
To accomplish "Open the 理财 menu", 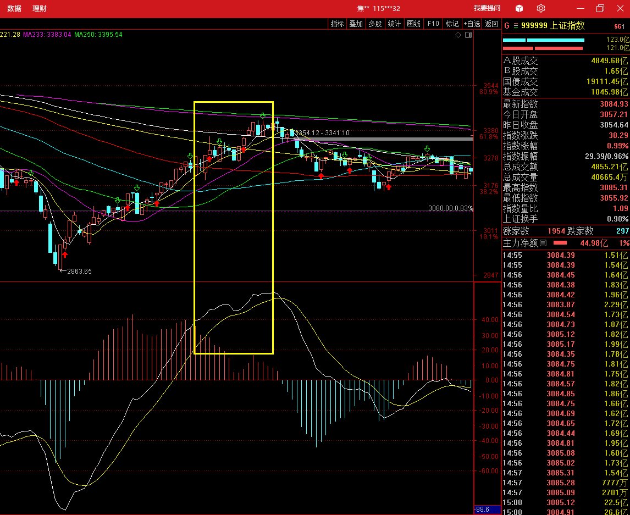I will (40, 8).
